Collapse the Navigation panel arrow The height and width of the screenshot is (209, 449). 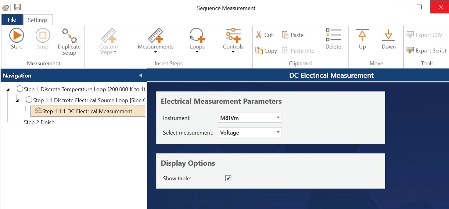pos(141,75)
